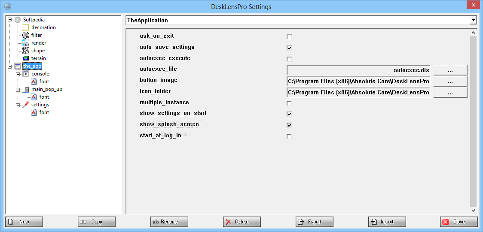This screenshot has width=483, height=232.
Task: Click the settings pin icon
Action: coord(26,105)
